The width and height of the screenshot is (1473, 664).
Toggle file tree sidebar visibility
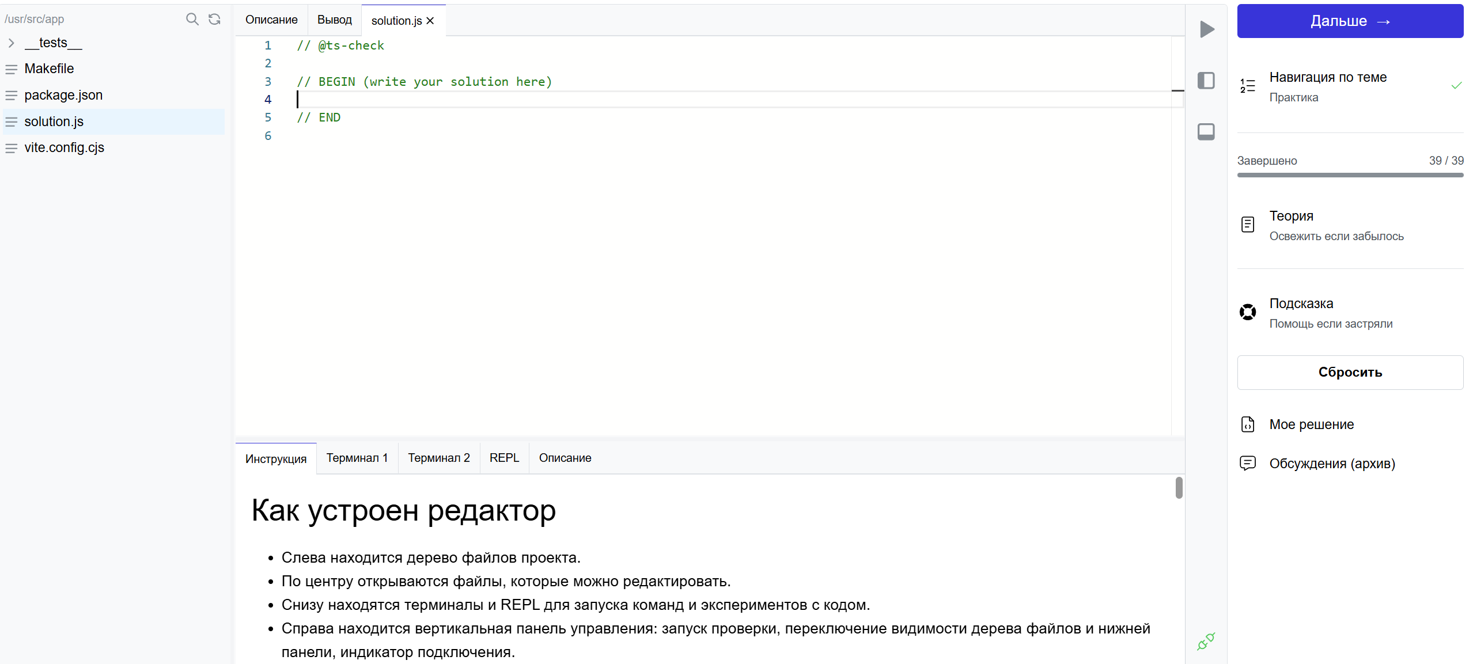coord(1206,81)
